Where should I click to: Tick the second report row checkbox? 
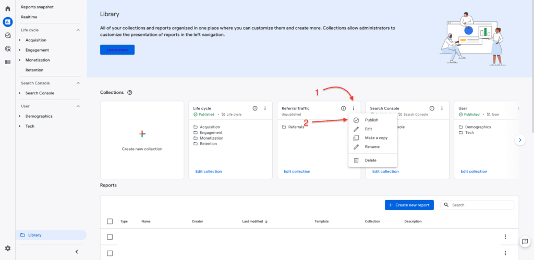[110, 253]
